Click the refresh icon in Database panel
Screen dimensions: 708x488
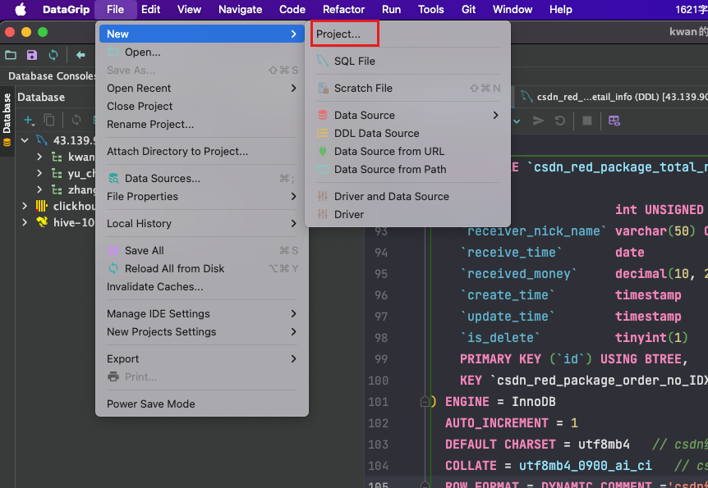(x=76, y=120)
